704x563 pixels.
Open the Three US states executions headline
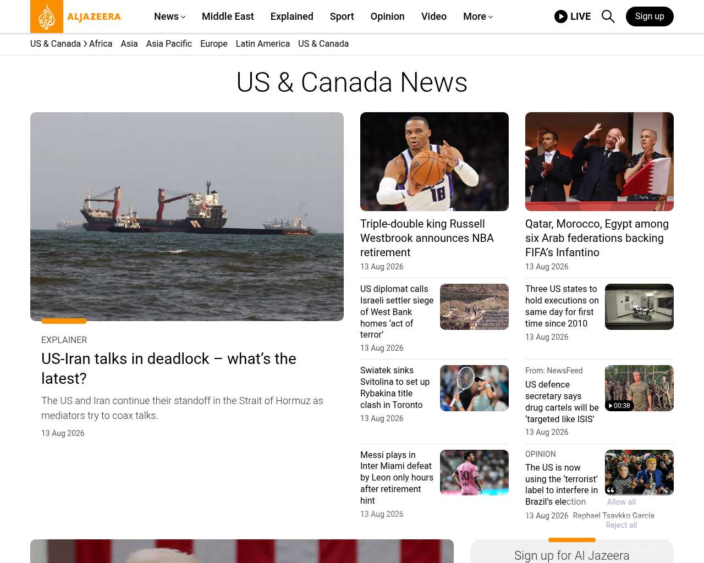pos(562,306)
